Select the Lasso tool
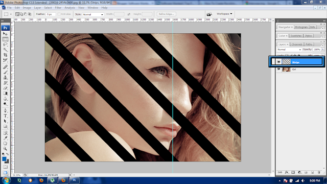This screenshot has width=327, height=184. (x=5, y=44)
